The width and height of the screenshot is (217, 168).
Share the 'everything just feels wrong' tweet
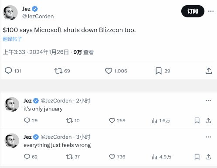208,157
